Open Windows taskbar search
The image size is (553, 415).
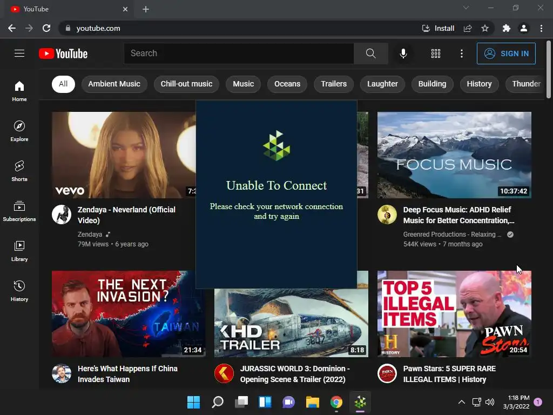[218, 402]
